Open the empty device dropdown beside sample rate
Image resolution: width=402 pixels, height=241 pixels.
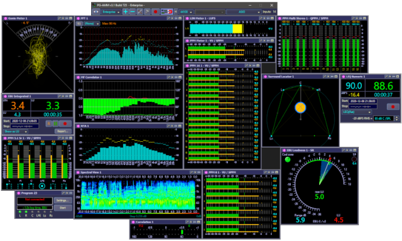coord(210,12)
